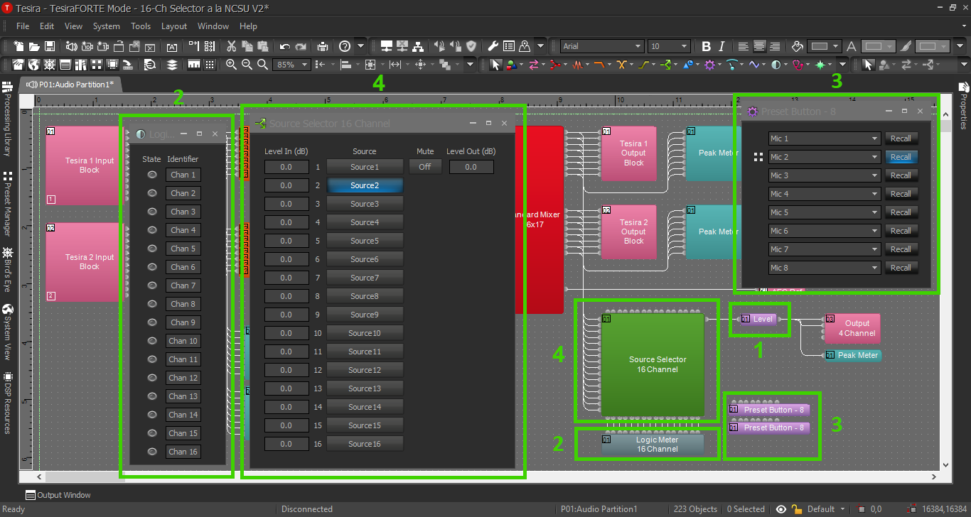Print using the printer icon
This screenshot has height=517, width=971.
[x=323, y=46]
